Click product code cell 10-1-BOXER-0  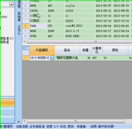[40, 58]
